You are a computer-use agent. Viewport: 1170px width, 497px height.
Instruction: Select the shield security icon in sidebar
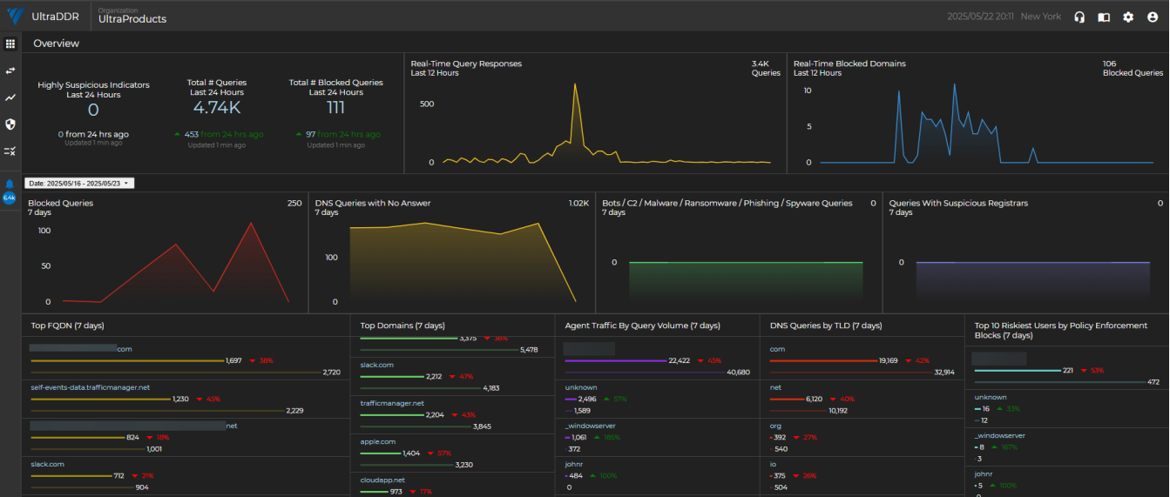click(10, 124)
